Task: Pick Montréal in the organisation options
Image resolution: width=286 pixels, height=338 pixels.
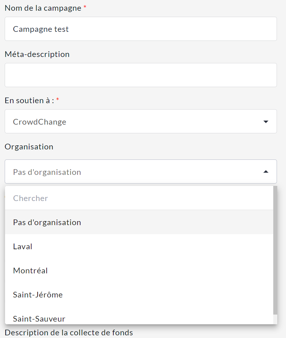Action: coord(31,271)
